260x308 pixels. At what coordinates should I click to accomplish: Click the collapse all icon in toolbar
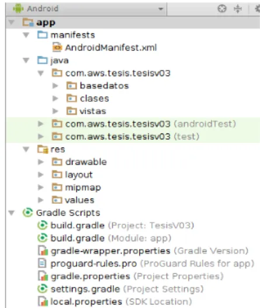[238, 9]
